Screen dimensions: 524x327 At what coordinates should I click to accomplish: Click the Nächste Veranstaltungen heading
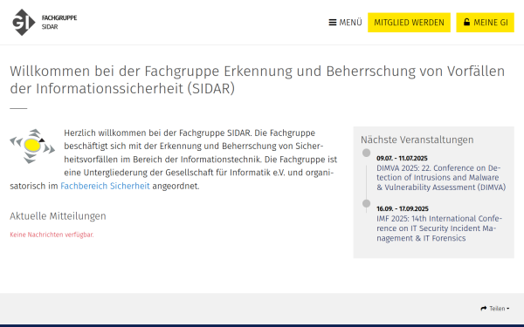click(x=417, y=140)
